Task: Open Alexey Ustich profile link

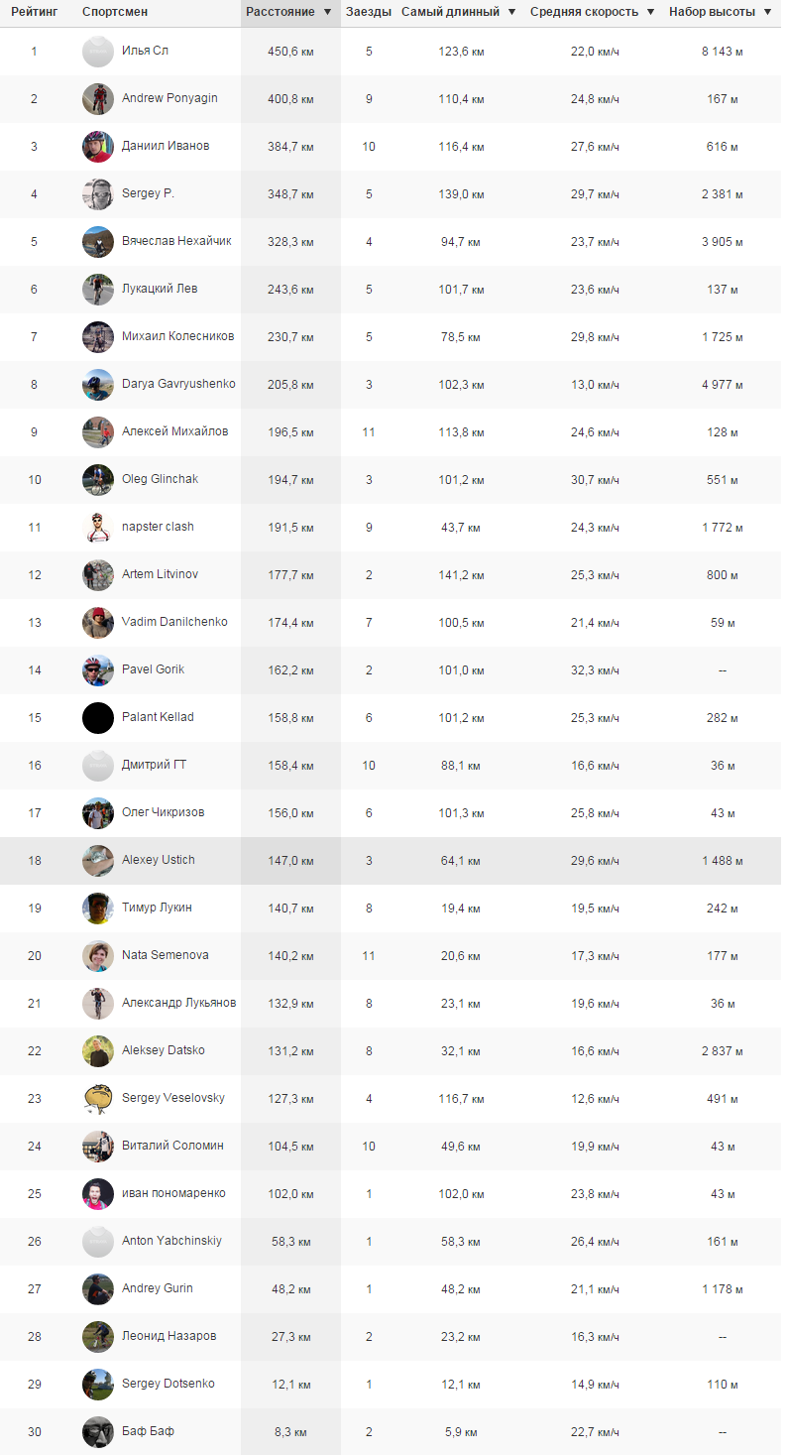Action: pyautogui.click(x=158, y=860)
